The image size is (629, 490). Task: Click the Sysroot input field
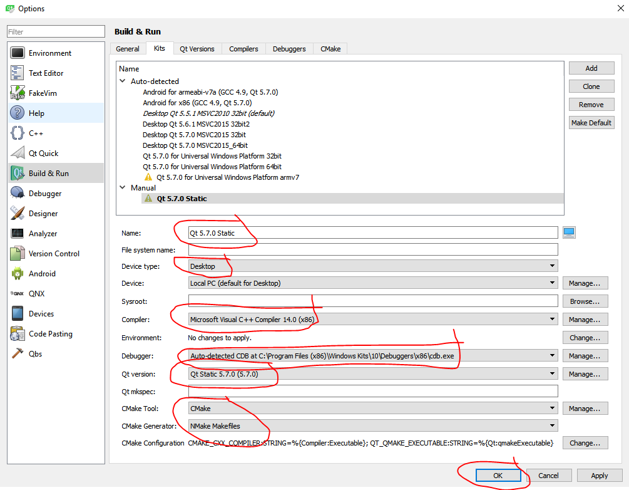pos(373,301)
